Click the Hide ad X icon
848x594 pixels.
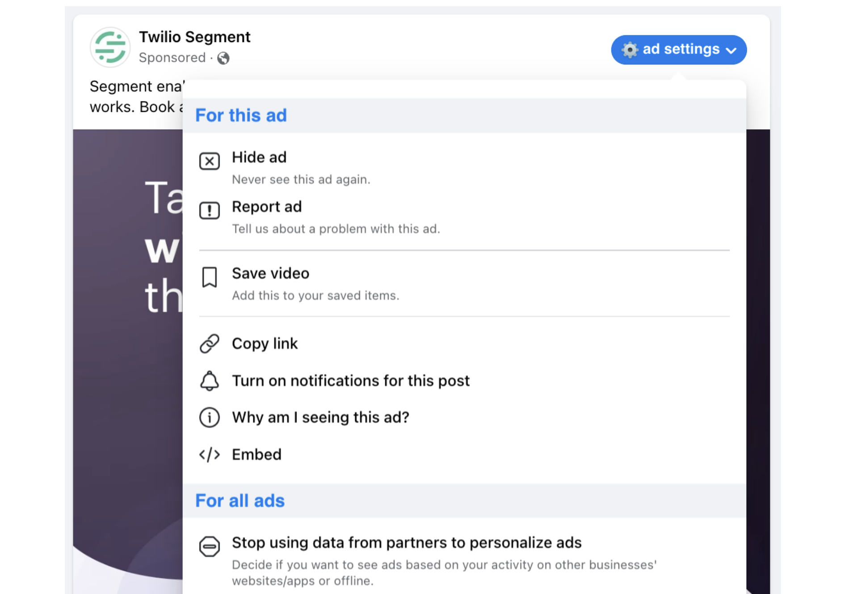click(x=209, y=161)
